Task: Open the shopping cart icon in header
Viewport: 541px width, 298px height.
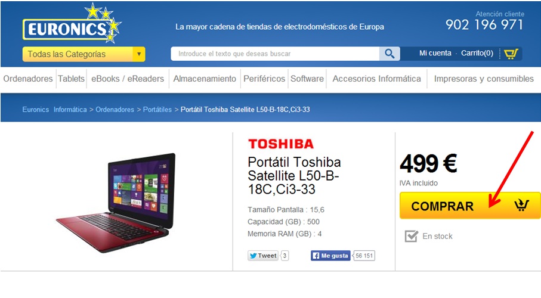Action: [x=511, y=54]
